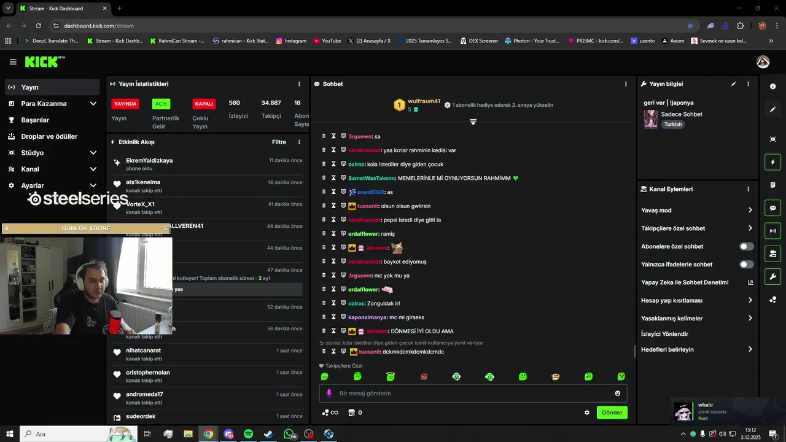This screenshot has height=442, width=786.
Task: Open the emoji picker in message box
Action: pos(618,394)
